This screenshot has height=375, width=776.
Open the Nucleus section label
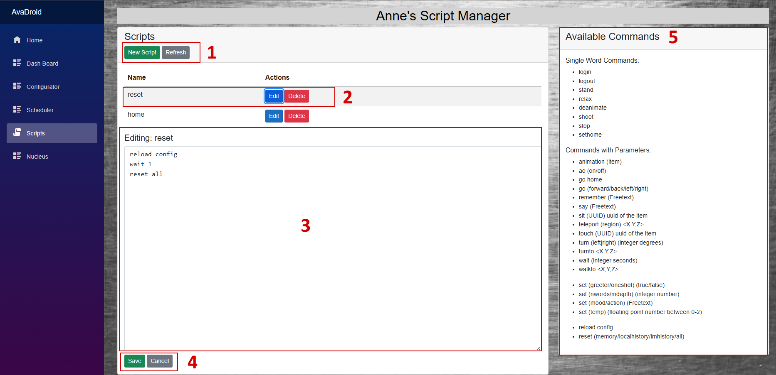click(37, 157)
